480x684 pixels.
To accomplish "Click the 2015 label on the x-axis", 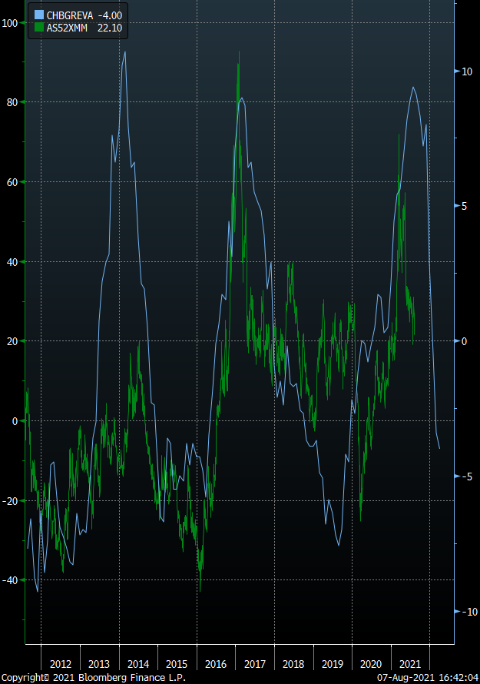I will (177, 664).
